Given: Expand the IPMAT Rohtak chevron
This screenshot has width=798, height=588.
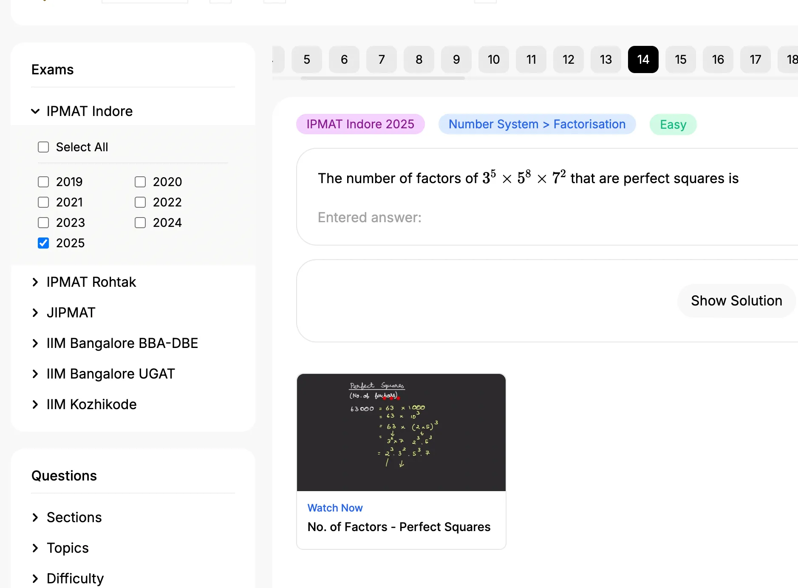Looking at the screenshot, I should tap(35, 282).
